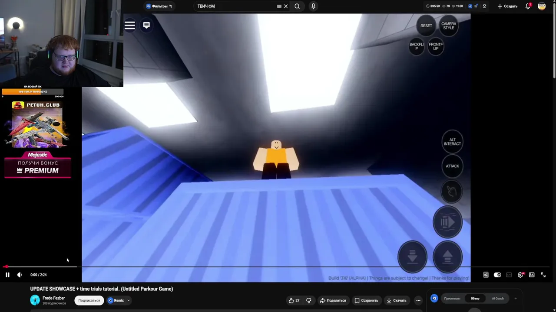This screenshot has width=556, height=312.
Task: Click the Поделиться share button
Action: [333, 300]
